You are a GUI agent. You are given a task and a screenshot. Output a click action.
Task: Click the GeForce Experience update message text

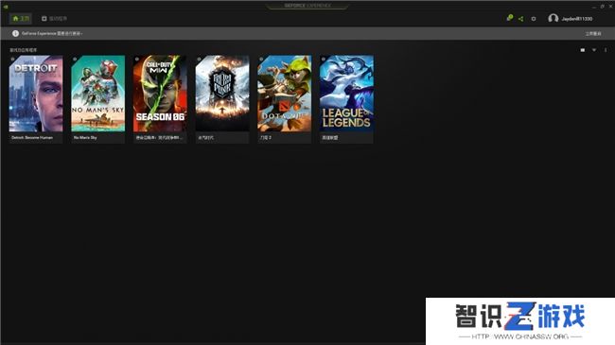(52, 34)
